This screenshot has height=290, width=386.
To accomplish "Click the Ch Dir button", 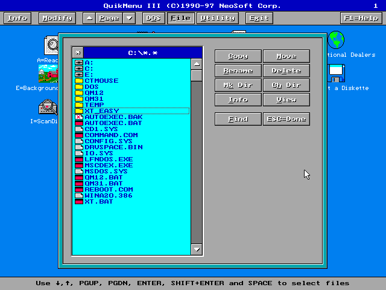I will tap(286, 85).
